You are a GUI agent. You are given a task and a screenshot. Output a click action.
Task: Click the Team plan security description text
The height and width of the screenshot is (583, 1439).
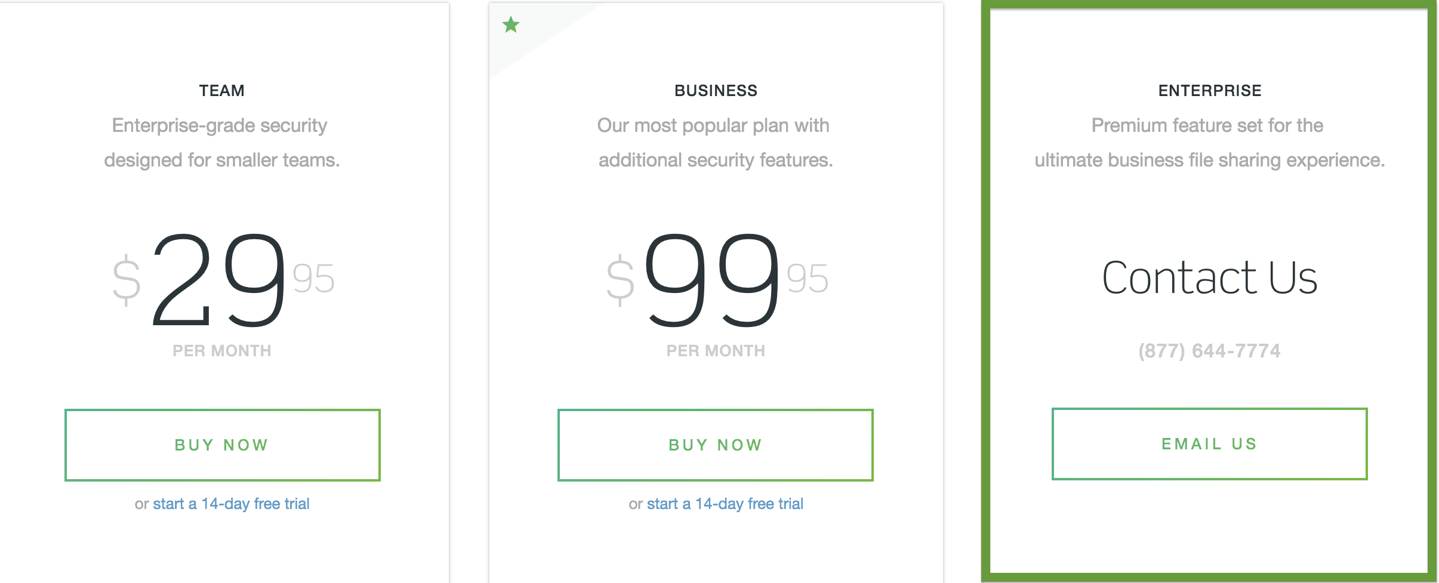pyautogui.click(x=221, y=143)
